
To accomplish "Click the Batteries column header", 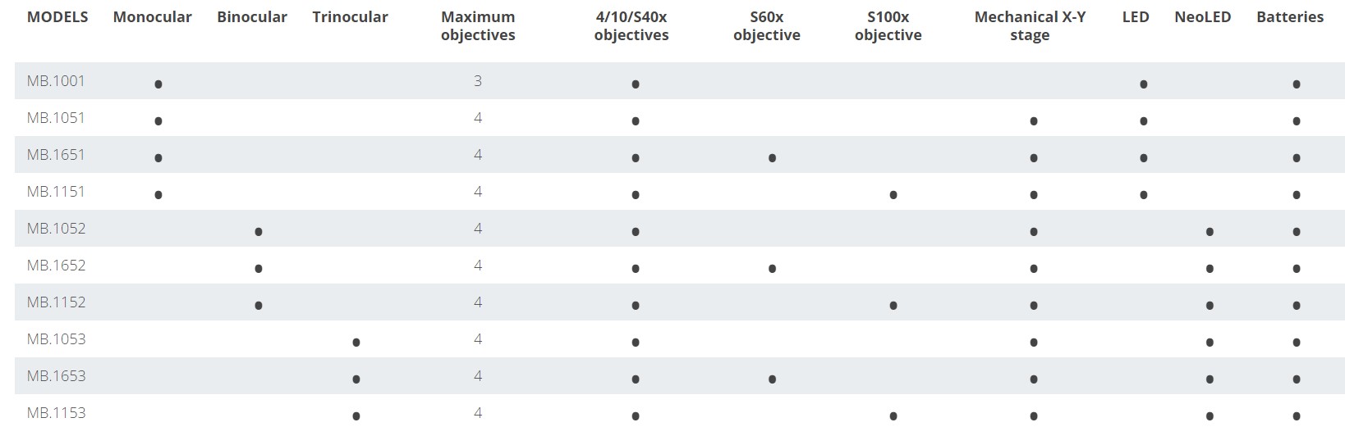I will click(1290, 16).
